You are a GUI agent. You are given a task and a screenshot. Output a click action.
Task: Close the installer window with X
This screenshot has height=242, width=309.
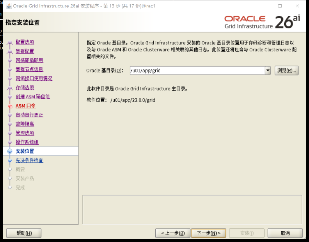click(297, 6)
